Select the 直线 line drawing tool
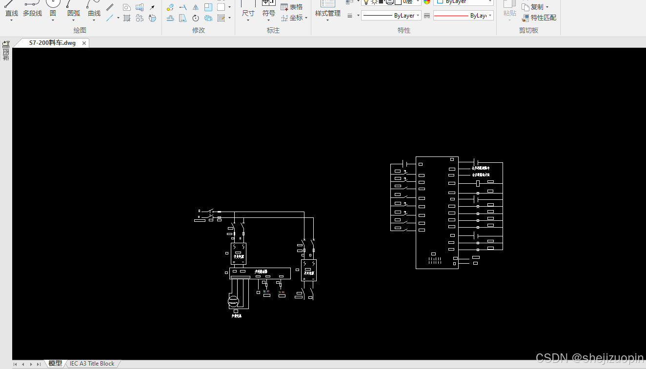Image resolution: width=646 pixels, height=369 pixels. [x=11, y=11]
